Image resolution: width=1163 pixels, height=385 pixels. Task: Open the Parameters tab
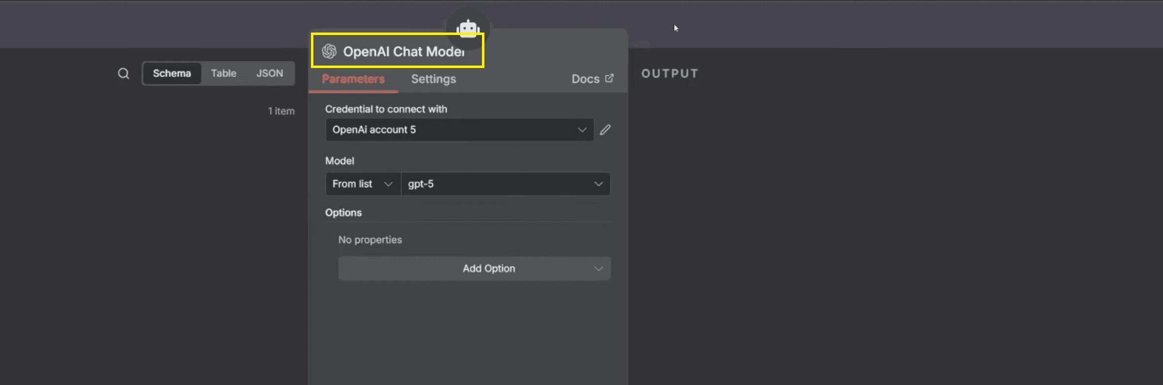[x=353, y=79]
